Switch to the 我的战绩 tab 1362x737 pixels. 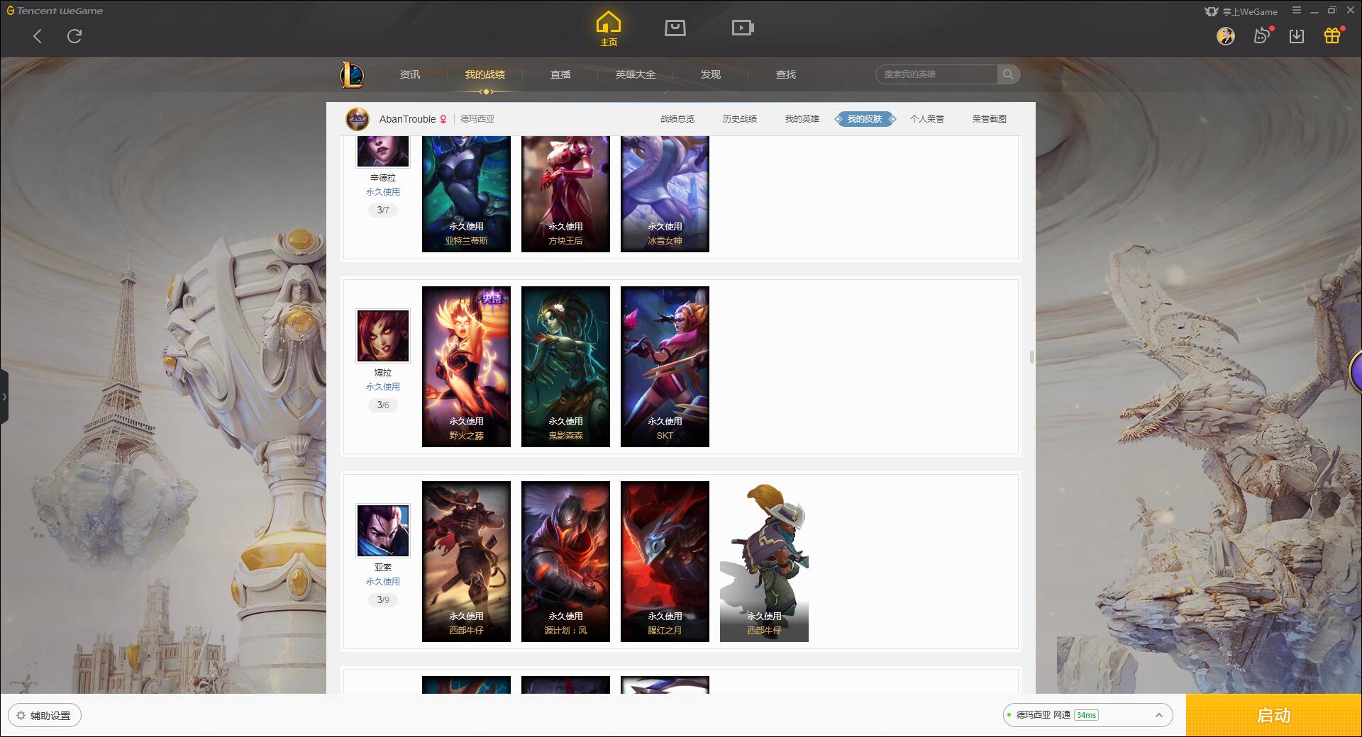point(485,74)
